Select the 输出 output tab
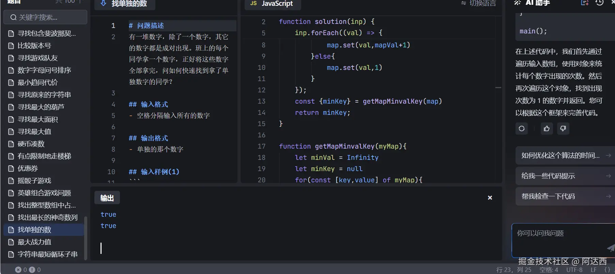 coord(107,198)
